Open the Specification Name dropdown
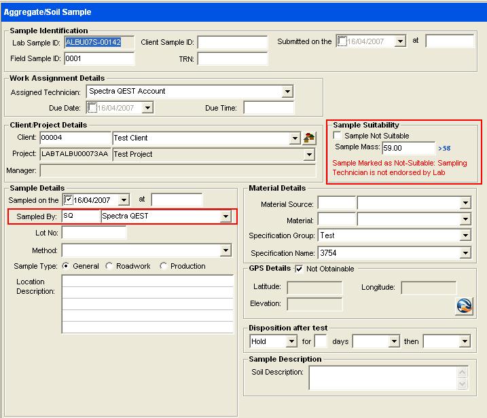This screenshot has width=487, height=418. 465,253
